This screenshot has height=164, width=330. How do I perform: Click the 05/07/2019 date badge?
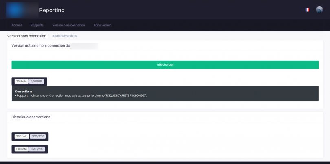[37, 149]
